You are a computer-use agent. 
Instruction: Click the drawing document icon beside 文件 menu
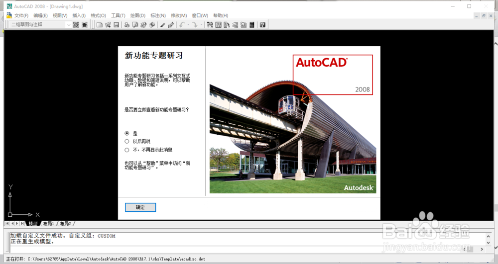[x=9, y=15]
